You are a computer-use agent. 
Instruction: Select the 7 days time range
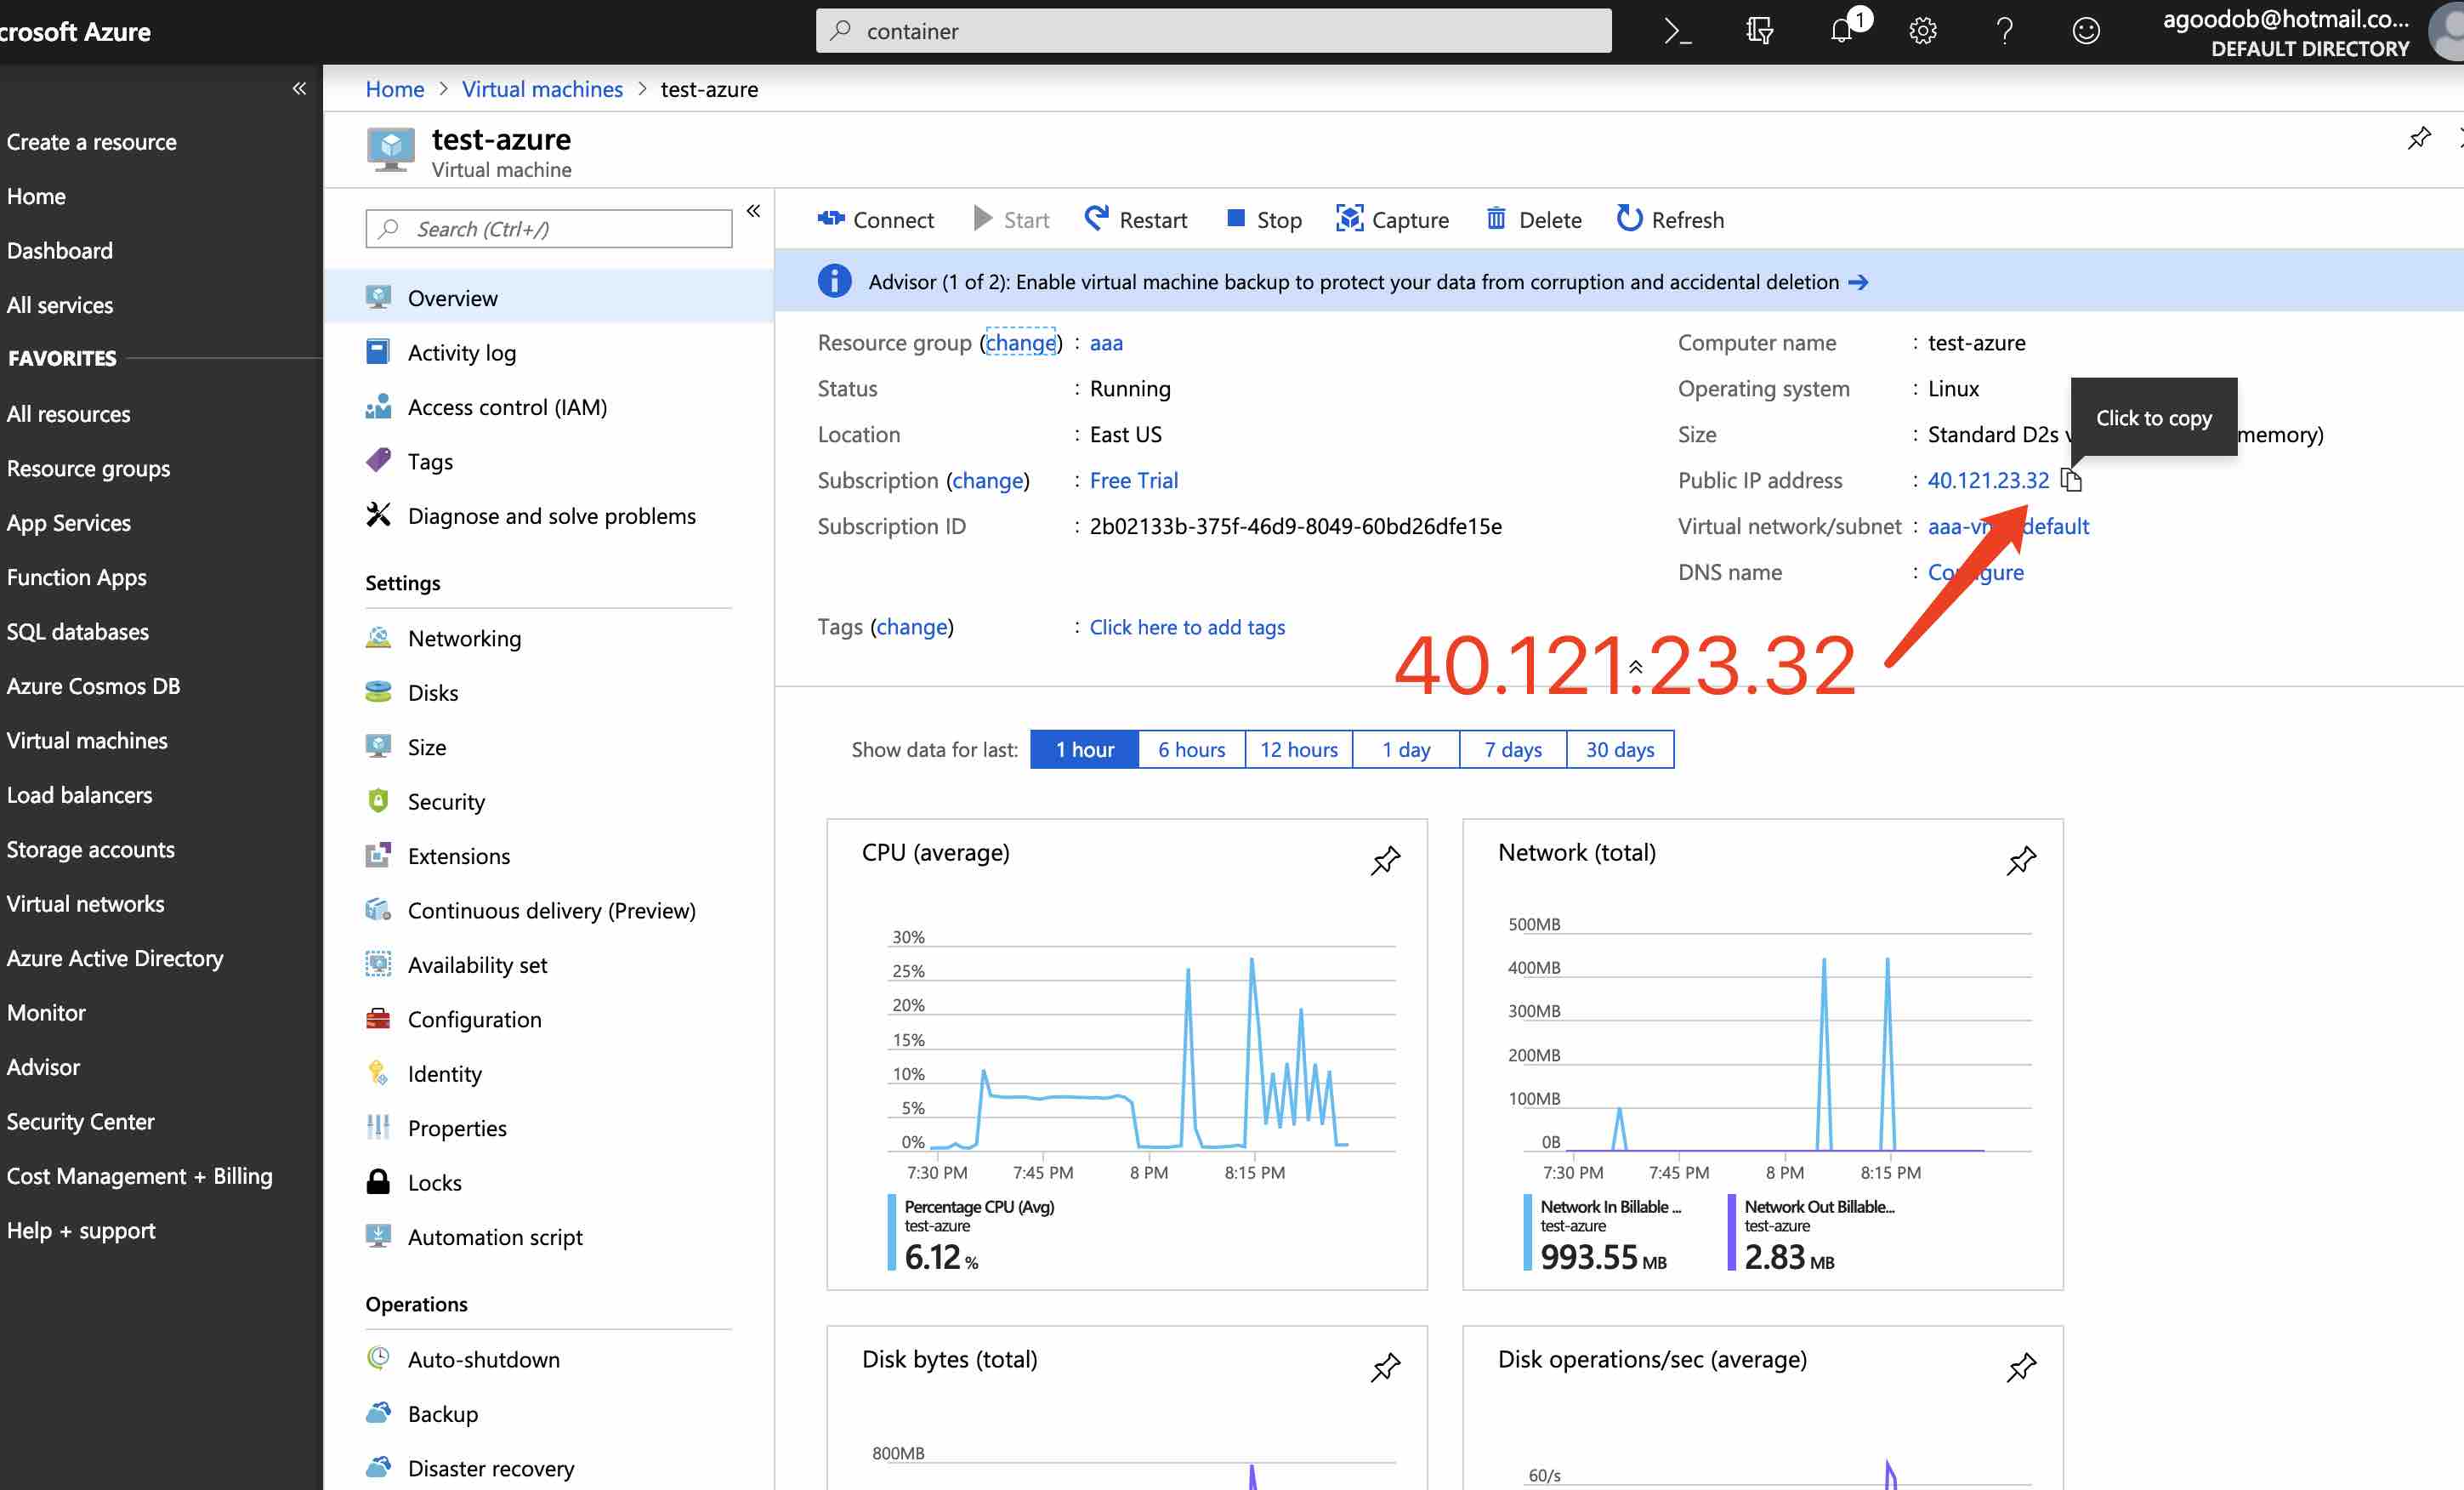(1512, 749)
